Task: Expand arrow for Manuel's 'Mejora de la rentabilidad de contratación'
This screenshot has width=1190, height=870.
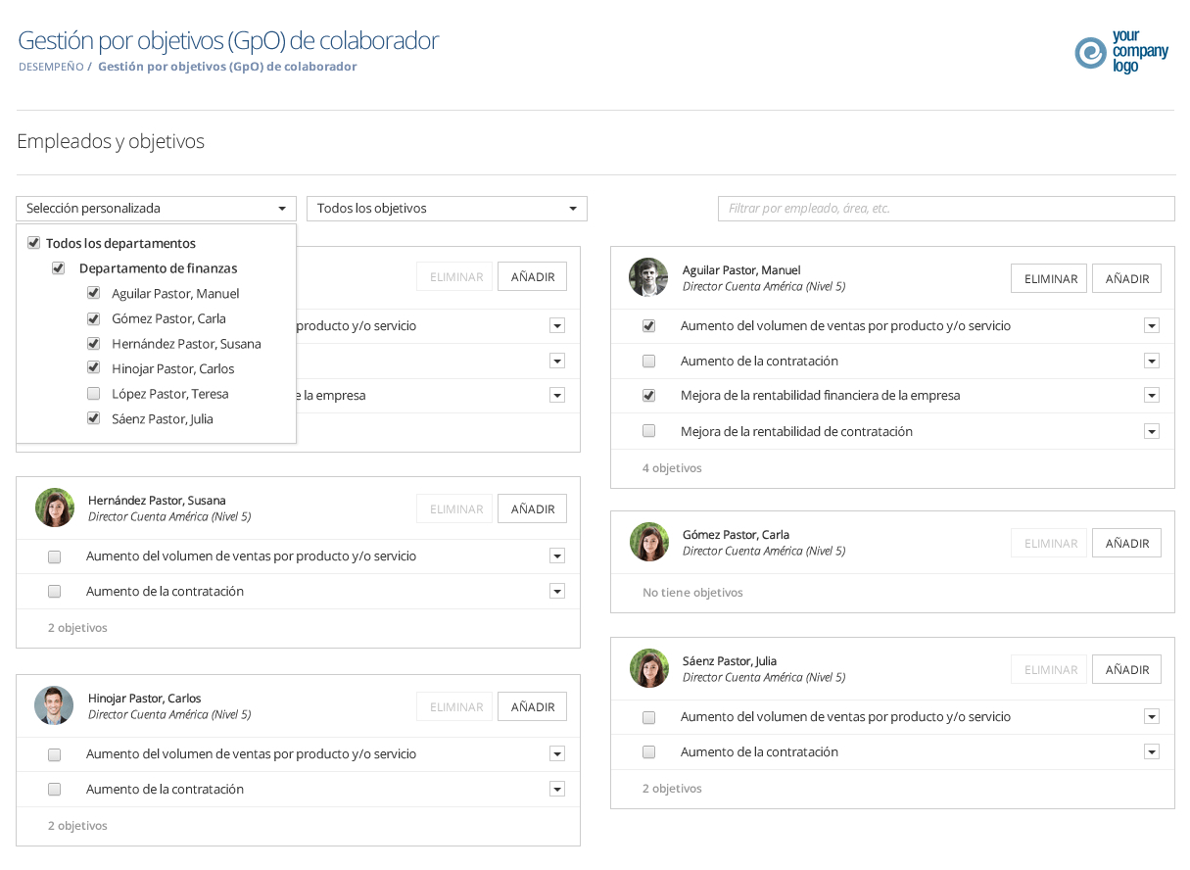Action: 1152,432
